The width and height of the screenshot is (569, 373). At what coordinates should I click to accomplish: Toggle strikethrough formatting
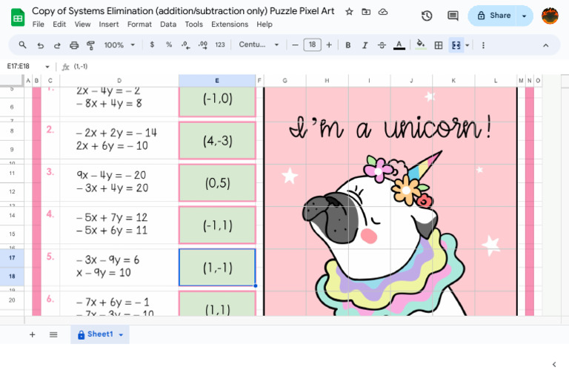tap(382, 45)
